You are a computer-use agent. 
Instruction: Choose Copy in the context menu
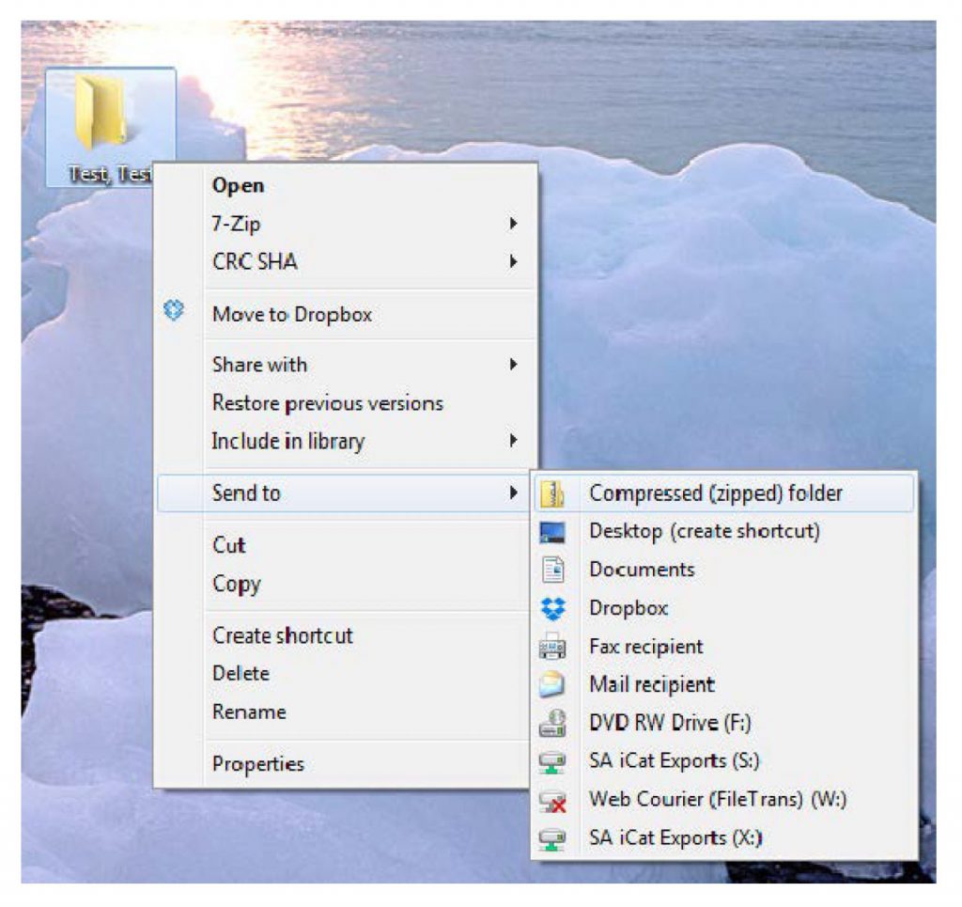[x=236, y=584]
